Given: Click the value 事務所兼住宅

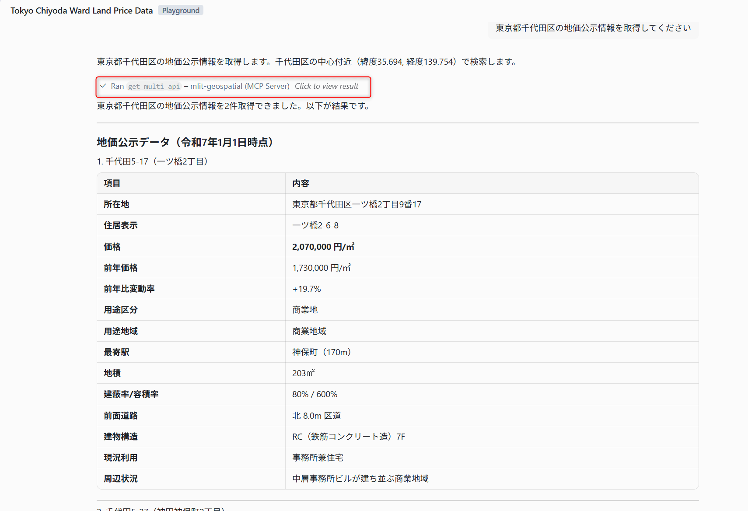Looking at the screenshot, I should click(x=318, y=458).
